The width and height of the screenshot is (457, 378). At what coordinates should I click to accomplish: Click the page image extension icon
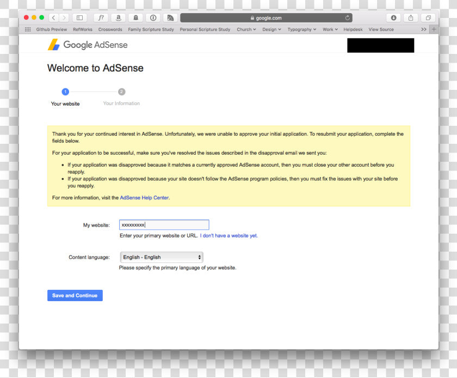tap(170, 18)
